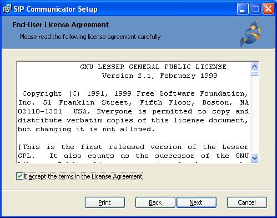This screenshot has height=218, width=277.
Task: Click the license scrollbar thumb
Action: tap(255, 73)
